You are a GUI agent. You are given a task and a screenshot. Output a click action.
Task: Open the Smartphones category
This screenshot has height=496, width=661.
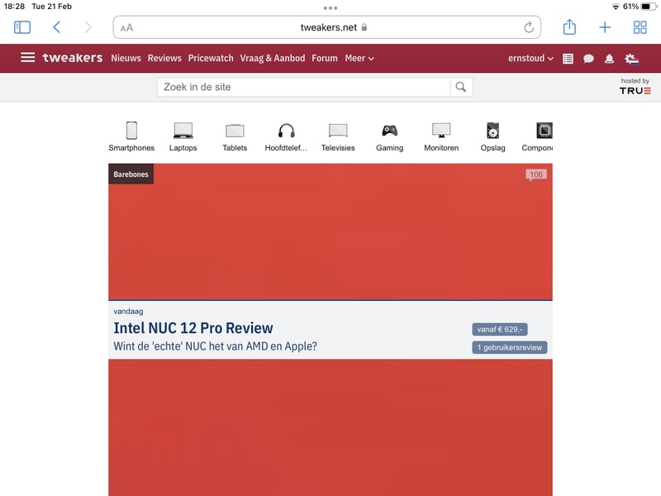(x=131, y=136)
